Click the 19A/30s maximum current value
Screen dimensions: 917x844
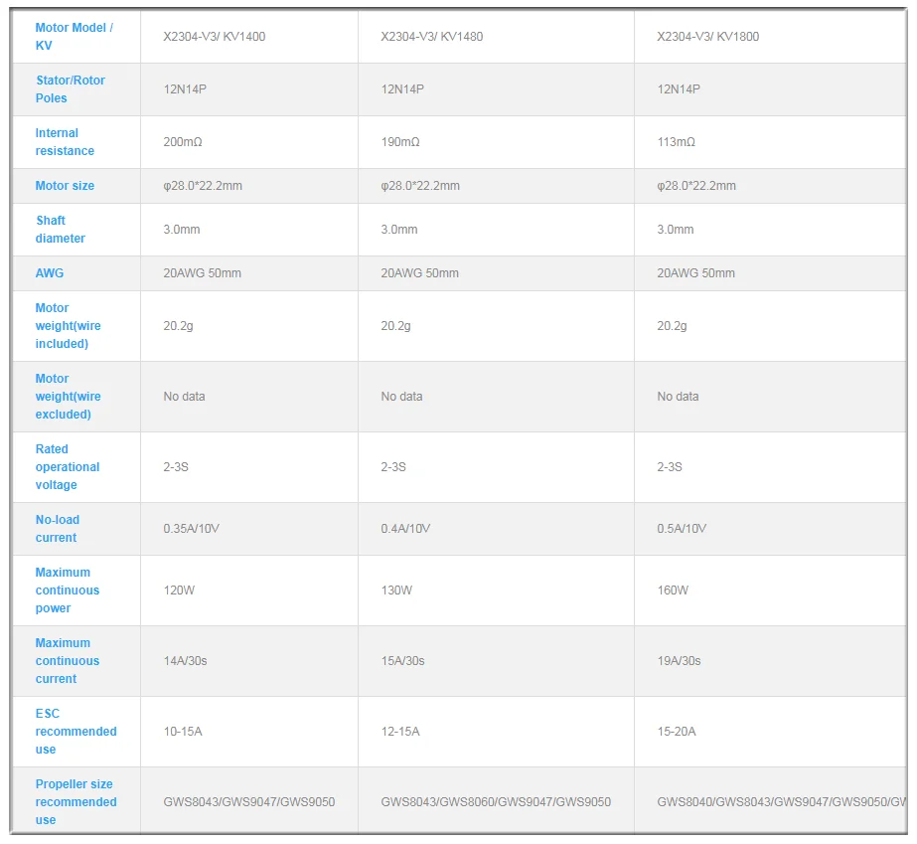coord(679,661)
